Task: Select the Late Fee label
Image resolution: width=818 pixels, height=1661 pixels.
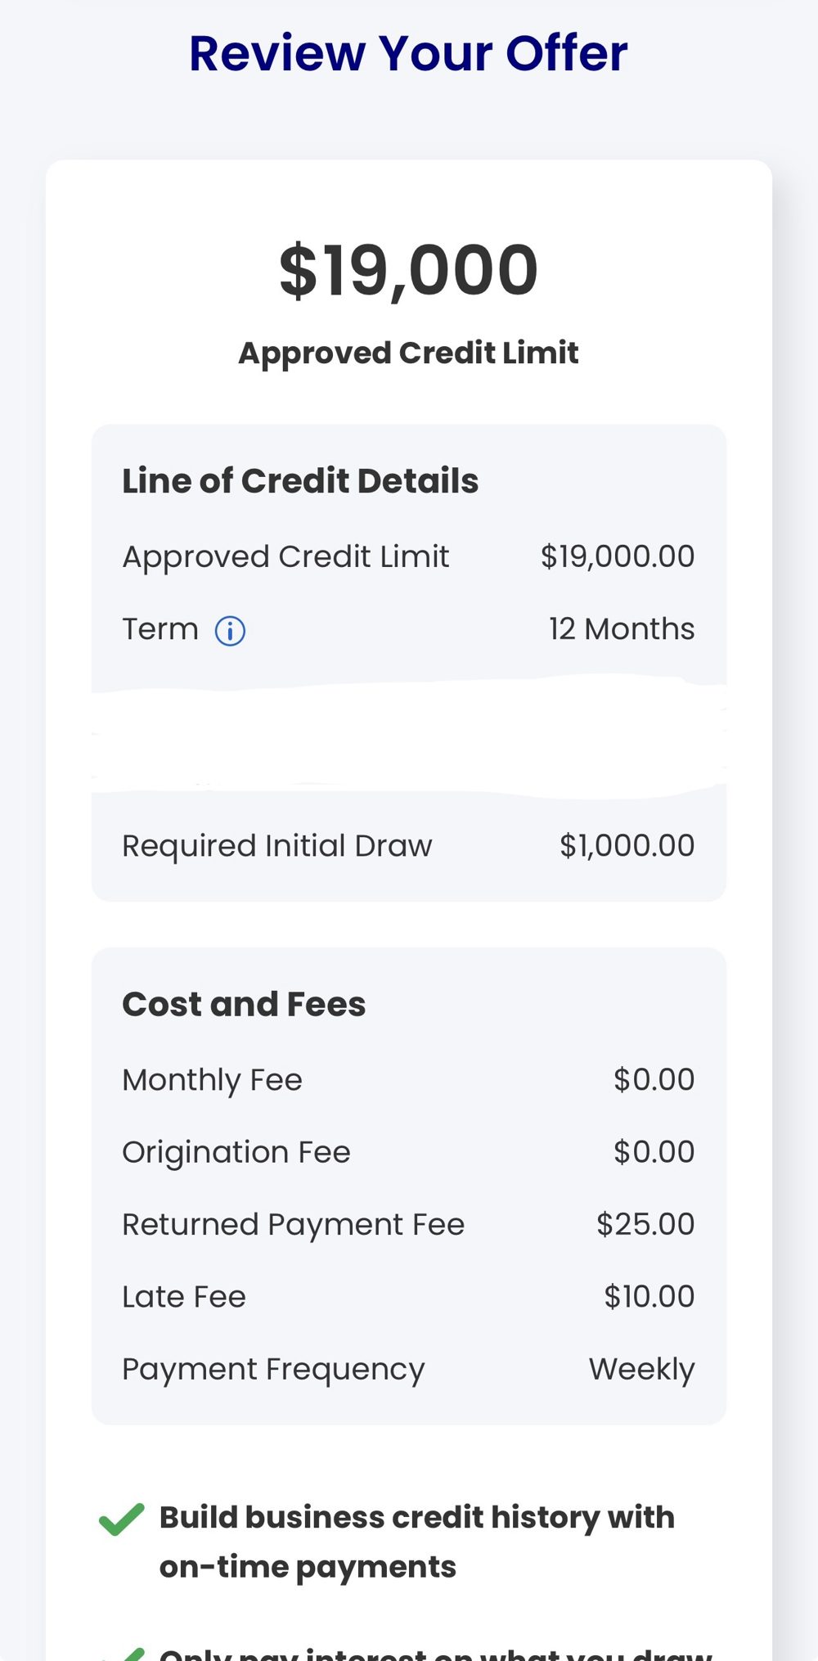Action: 184,1297
